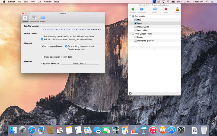Enable Show application icon in dock
217x136 pixels.
point(43,57)
